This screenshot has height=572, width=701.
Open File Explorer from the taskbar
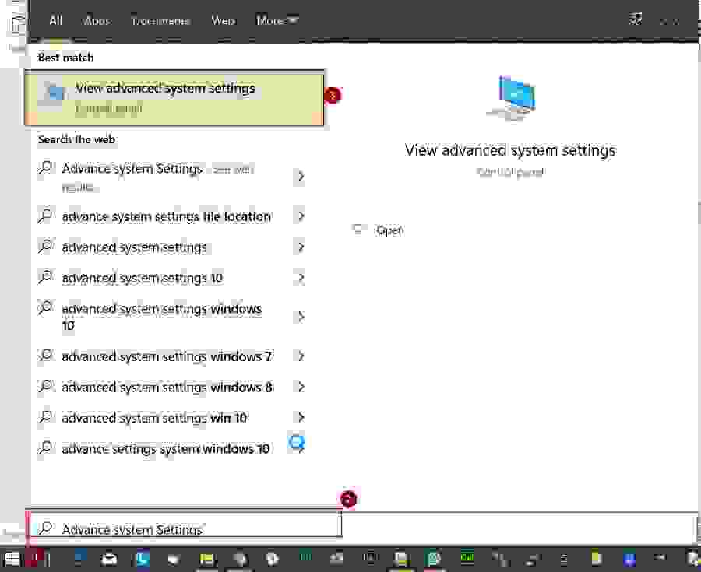coord(206,558)
